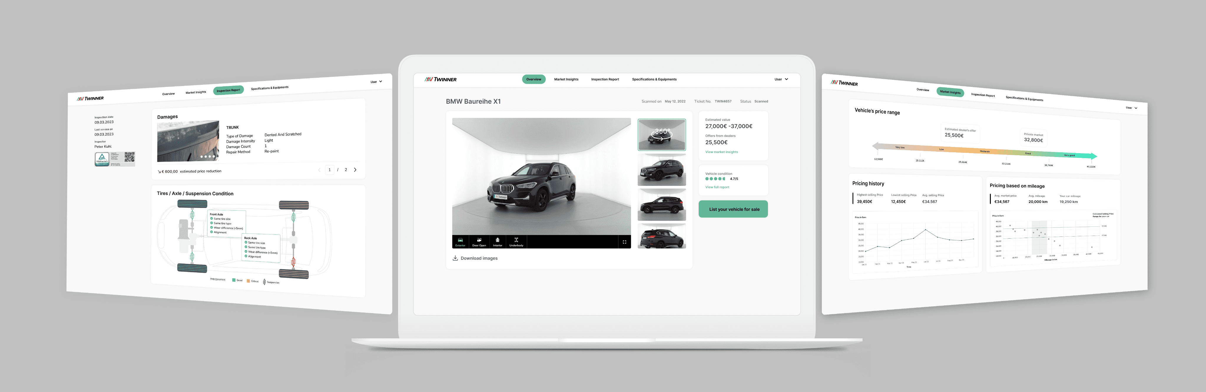Click the List your vehicle for sale button
The height and width of the screenshot is (392, 1206).
(x=733, y=209)
